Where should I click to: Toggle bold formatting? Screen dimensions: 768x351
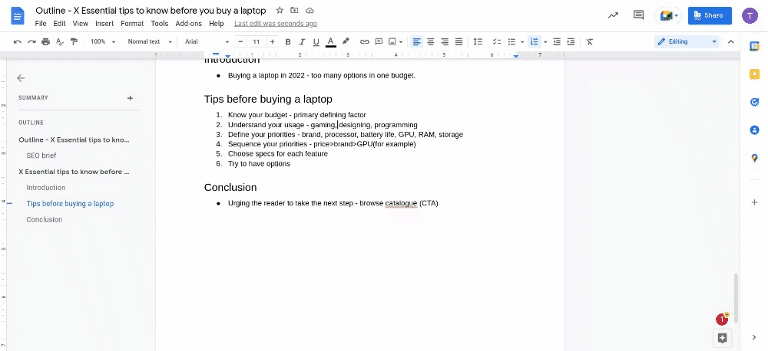point(288,42)
